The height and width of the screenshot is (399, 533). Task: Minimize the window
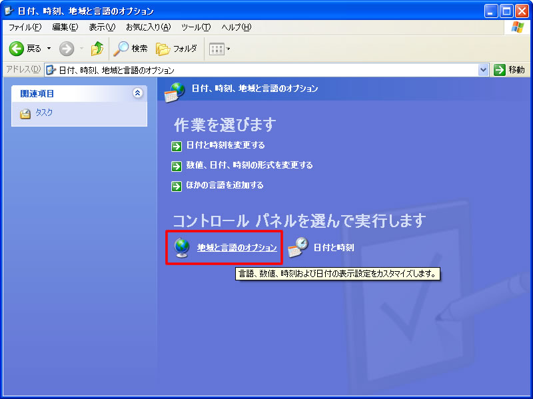coord(490,11)
